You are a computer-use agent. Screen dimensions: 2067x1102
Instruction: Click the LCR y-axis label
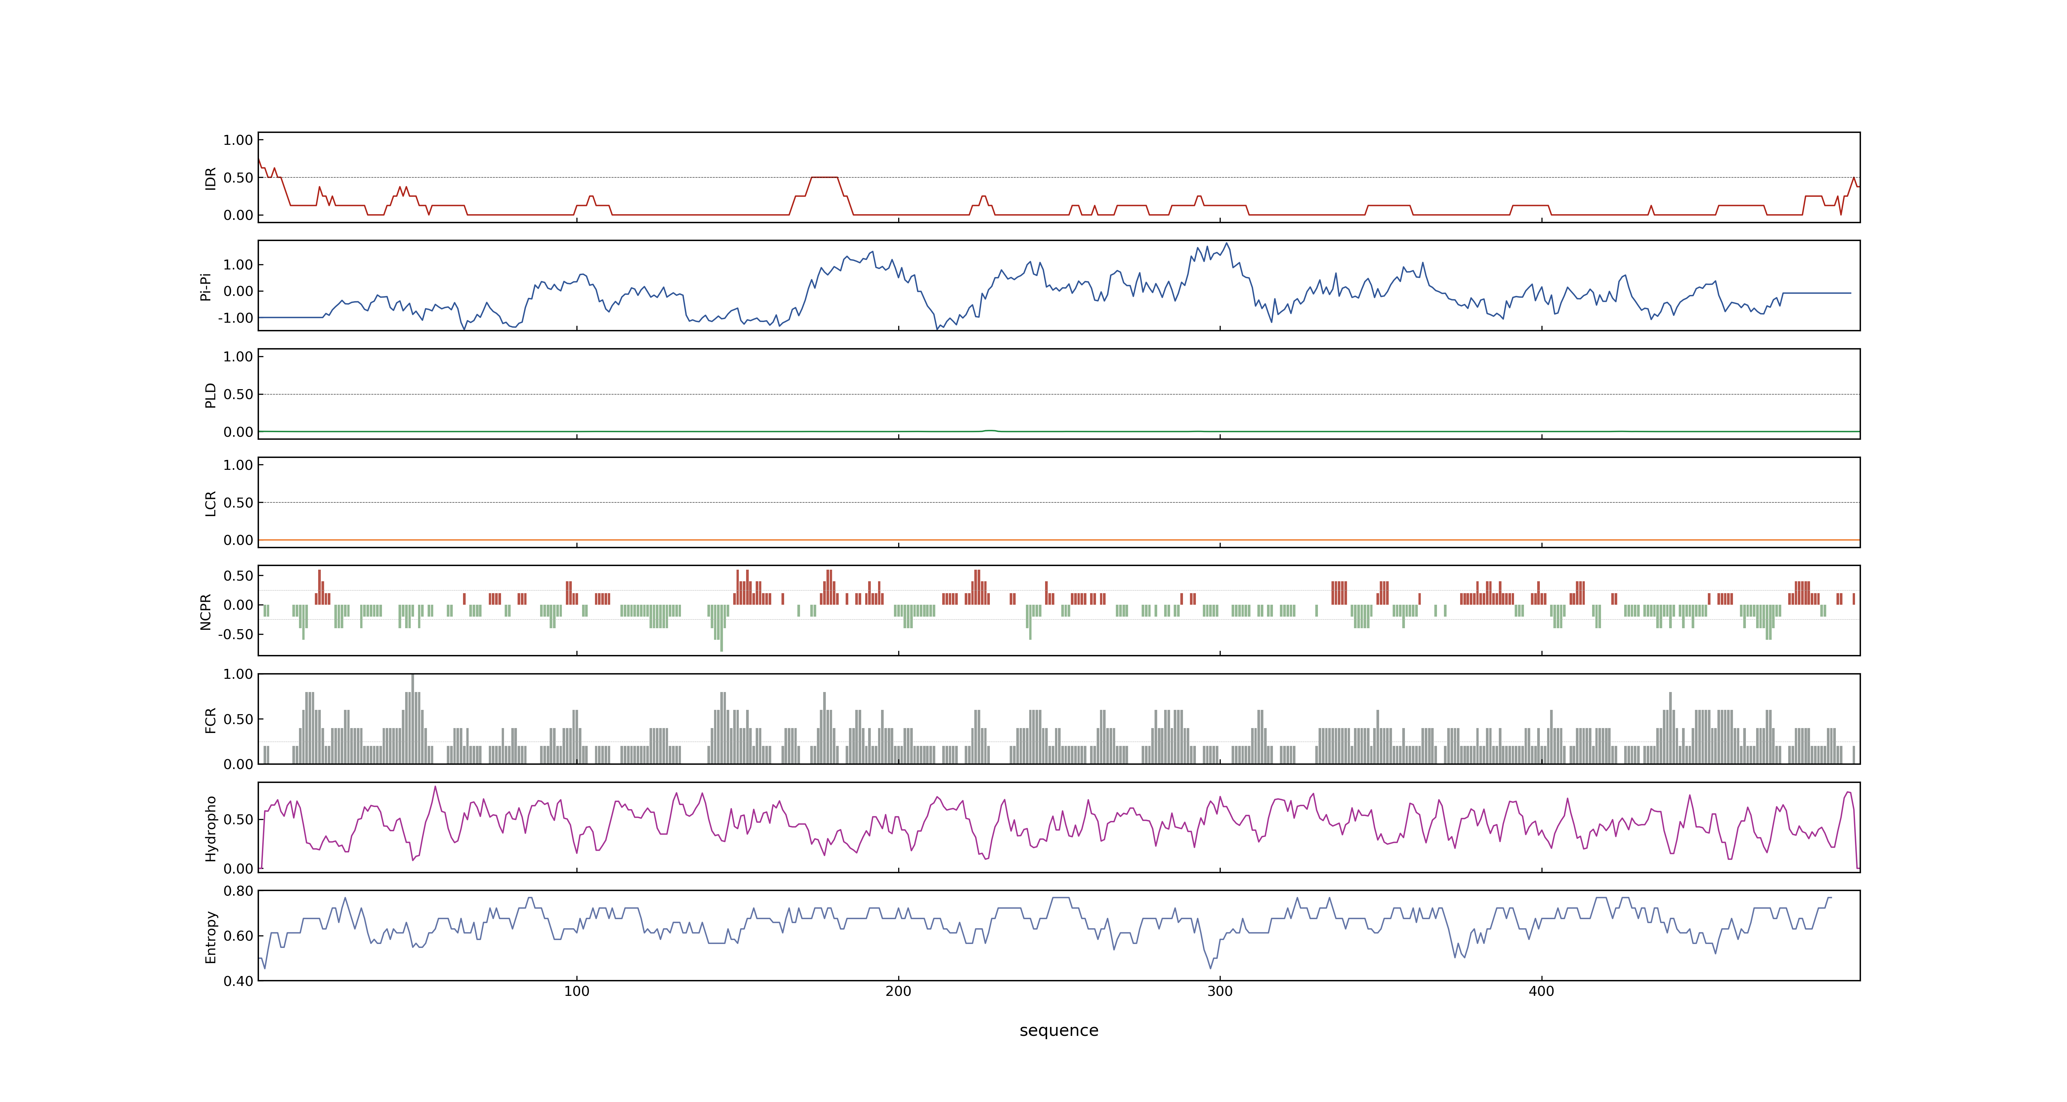pos(210,503)
